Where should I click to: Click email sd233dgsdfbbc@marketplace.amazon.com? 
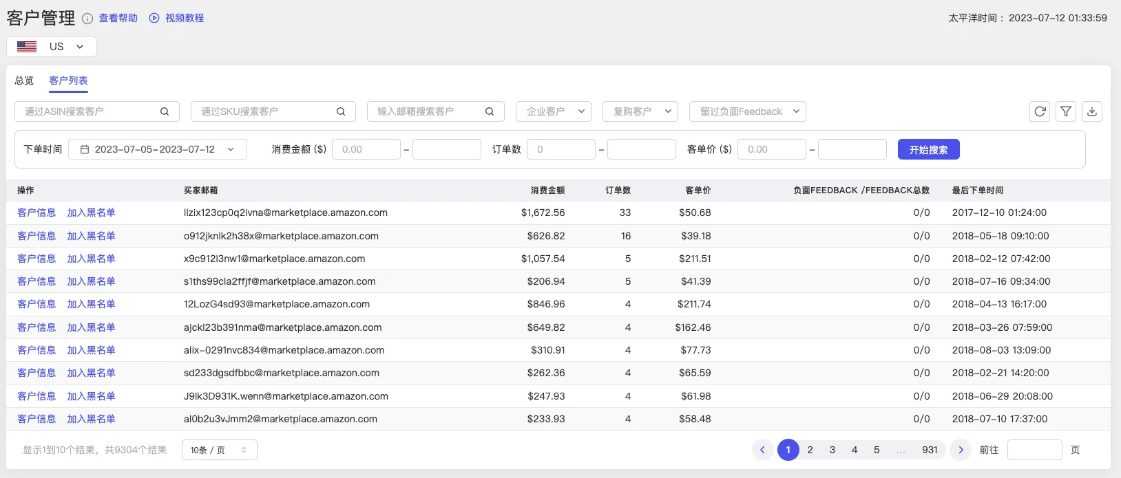282,373
